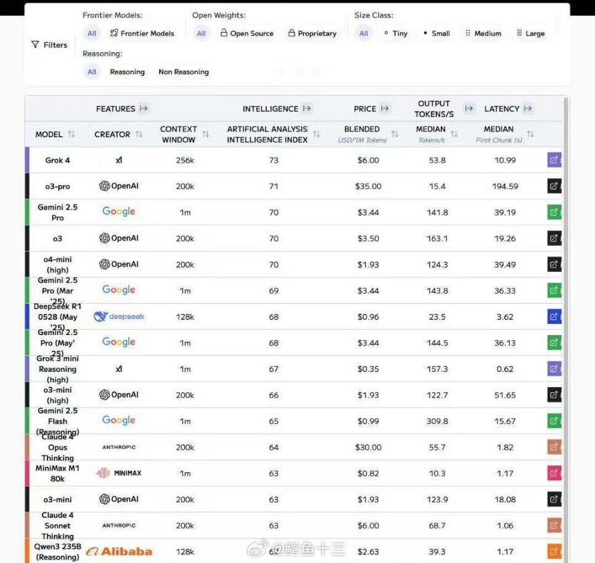Click the 0.62 latency value
The image size is (595, 563).
pos(505,369)
